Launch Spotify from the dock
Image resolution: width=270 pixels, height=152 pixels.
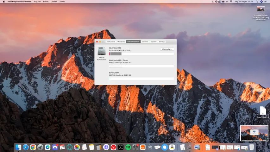coord(128,147)
